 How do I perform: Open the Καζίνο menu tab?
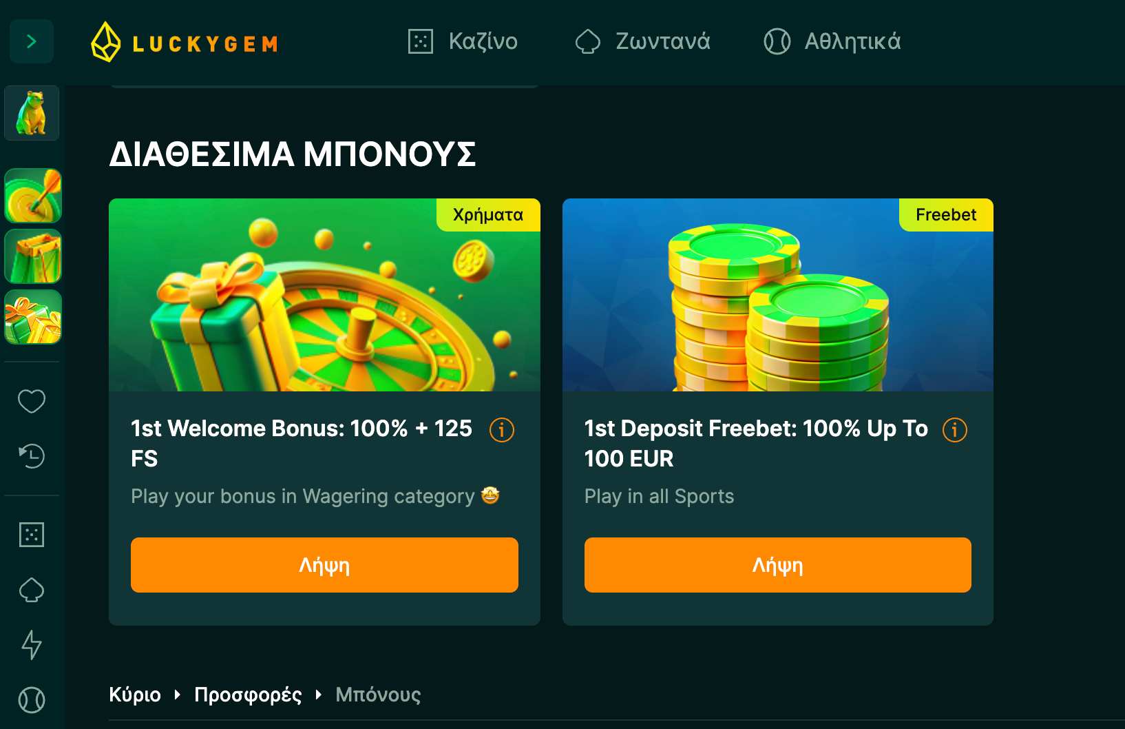(x=463, y=41)
